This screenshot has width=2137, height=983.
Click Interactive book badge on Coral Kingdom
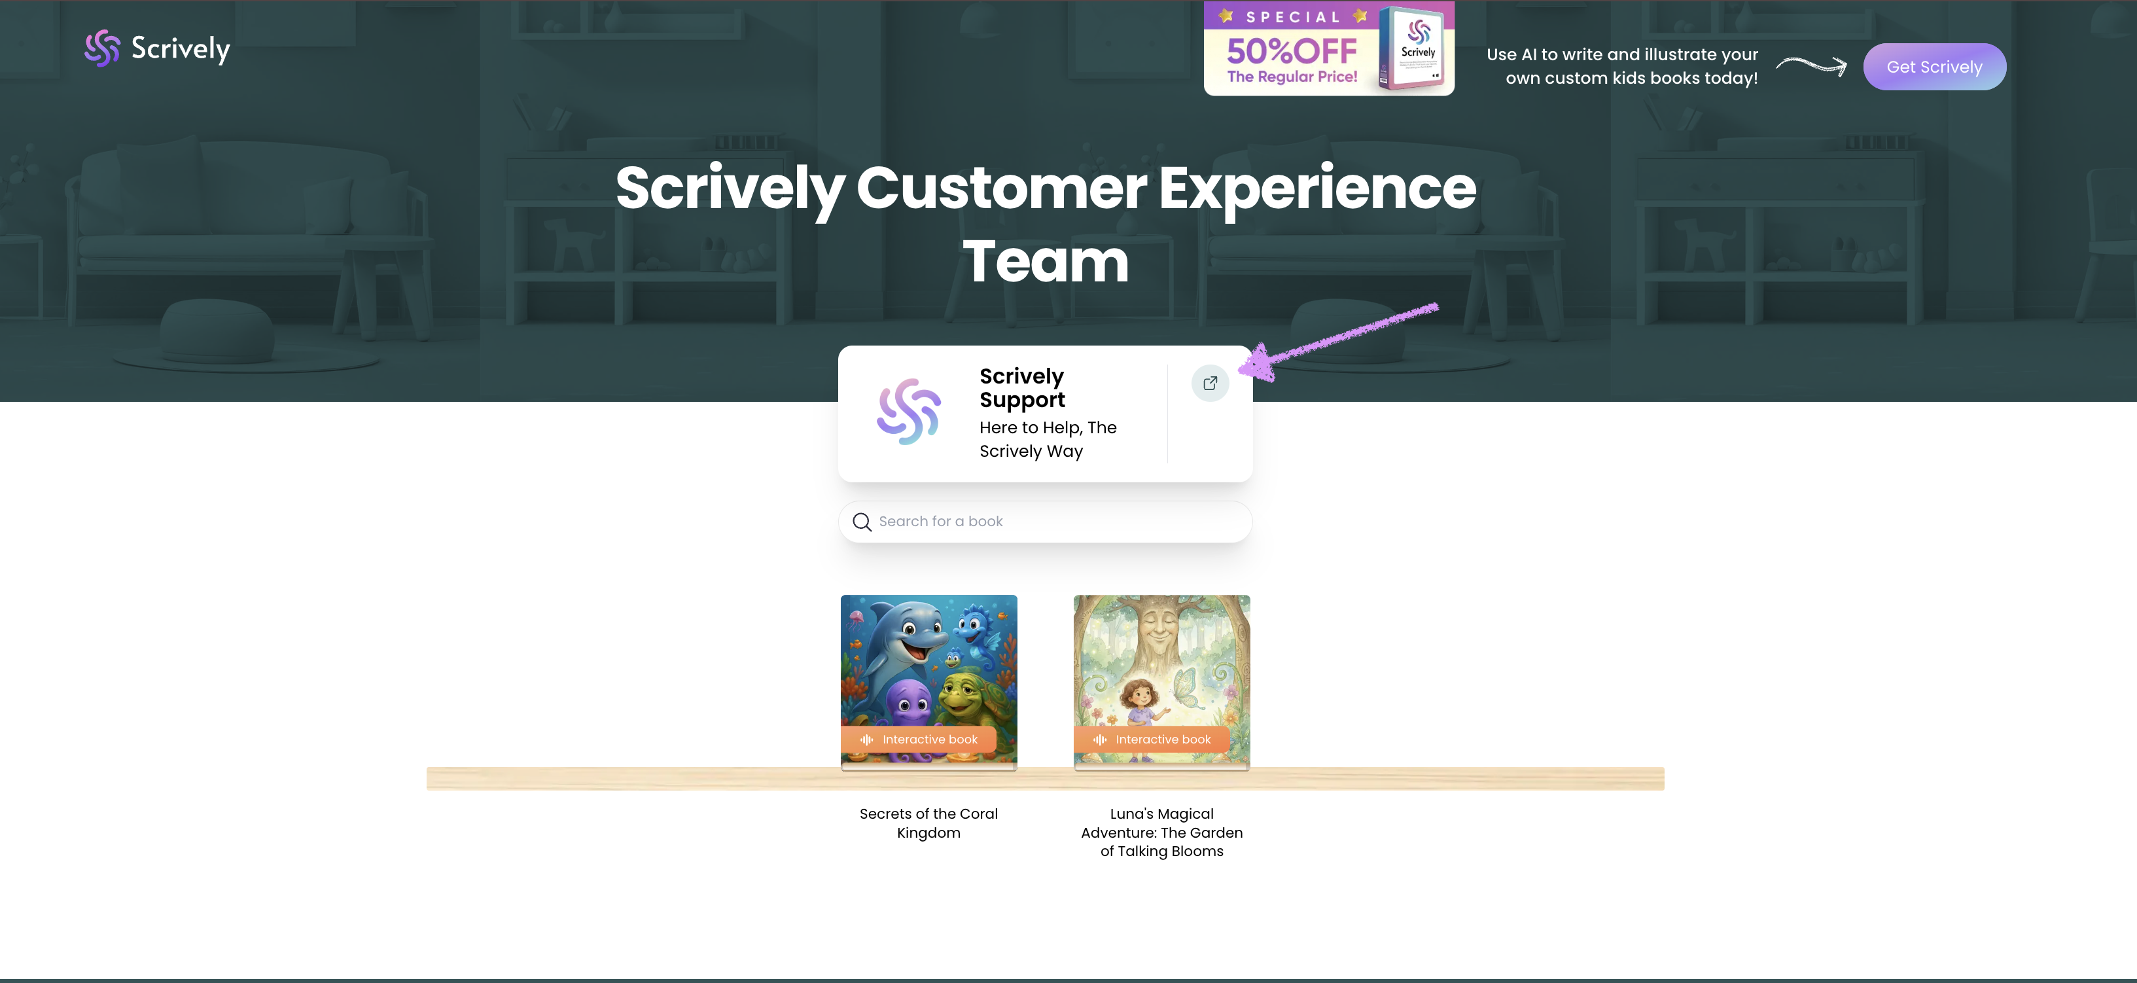pos(919,739)
